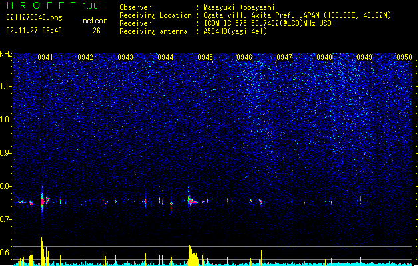
Task: Click the 0.7 kHz frequency tick label
Action: click(x=6, y=219)
